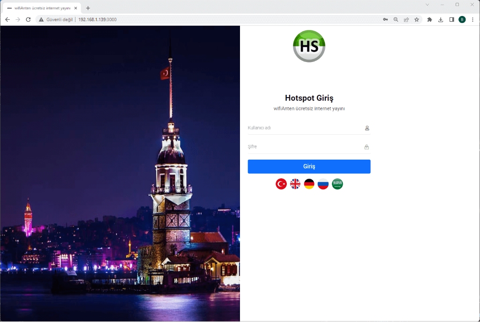Open the side panel icon
Viewport: 480px width, 322px height.
(451, 20)
